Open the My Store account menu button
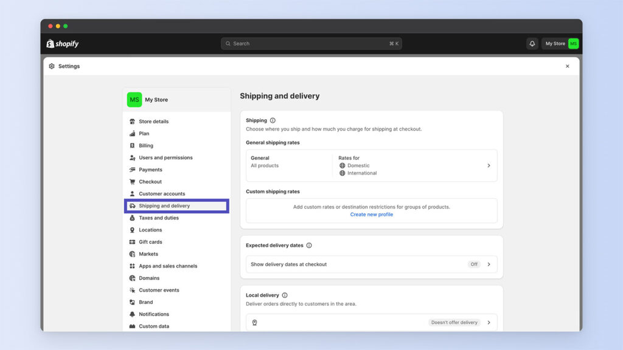The image size is (623, 350). pyautogui.click(x=560, y=44)
